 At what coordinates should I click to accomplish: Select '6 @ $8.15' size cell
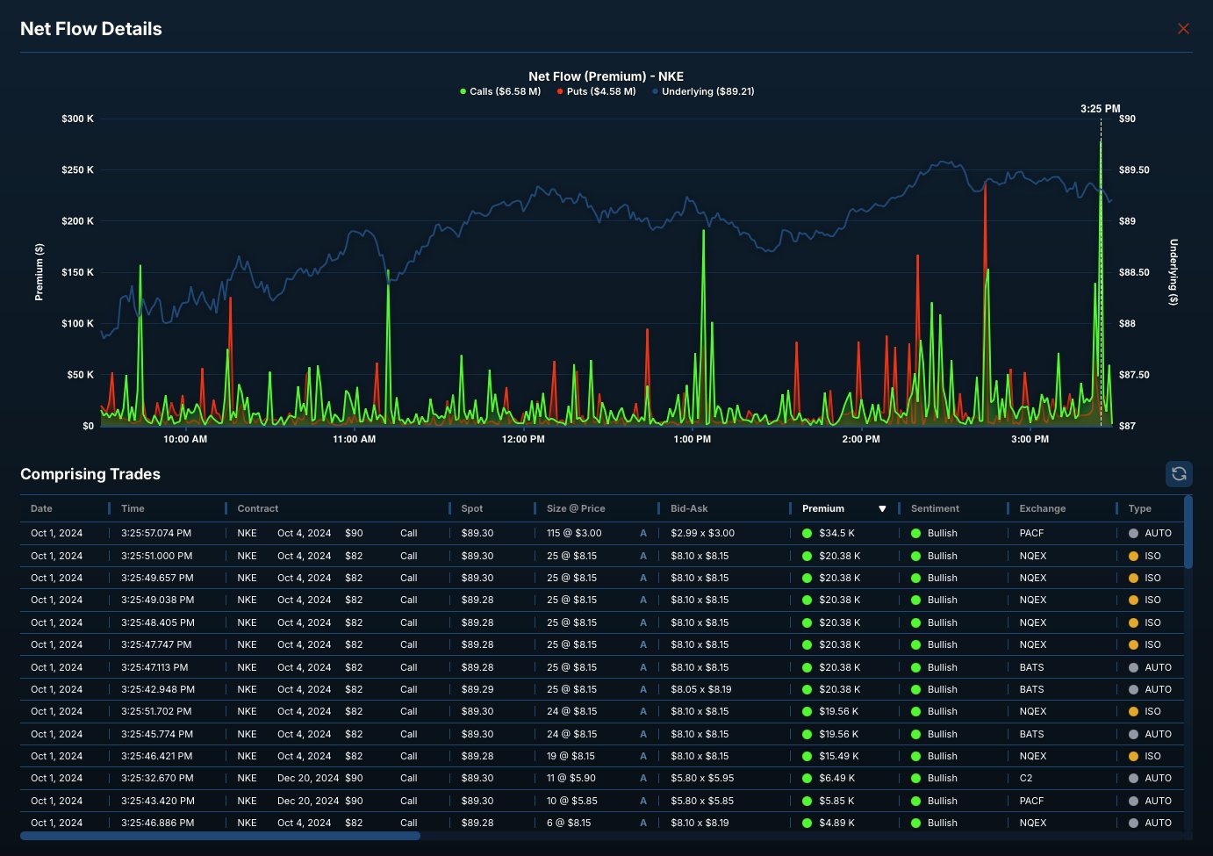pos(569,823)
